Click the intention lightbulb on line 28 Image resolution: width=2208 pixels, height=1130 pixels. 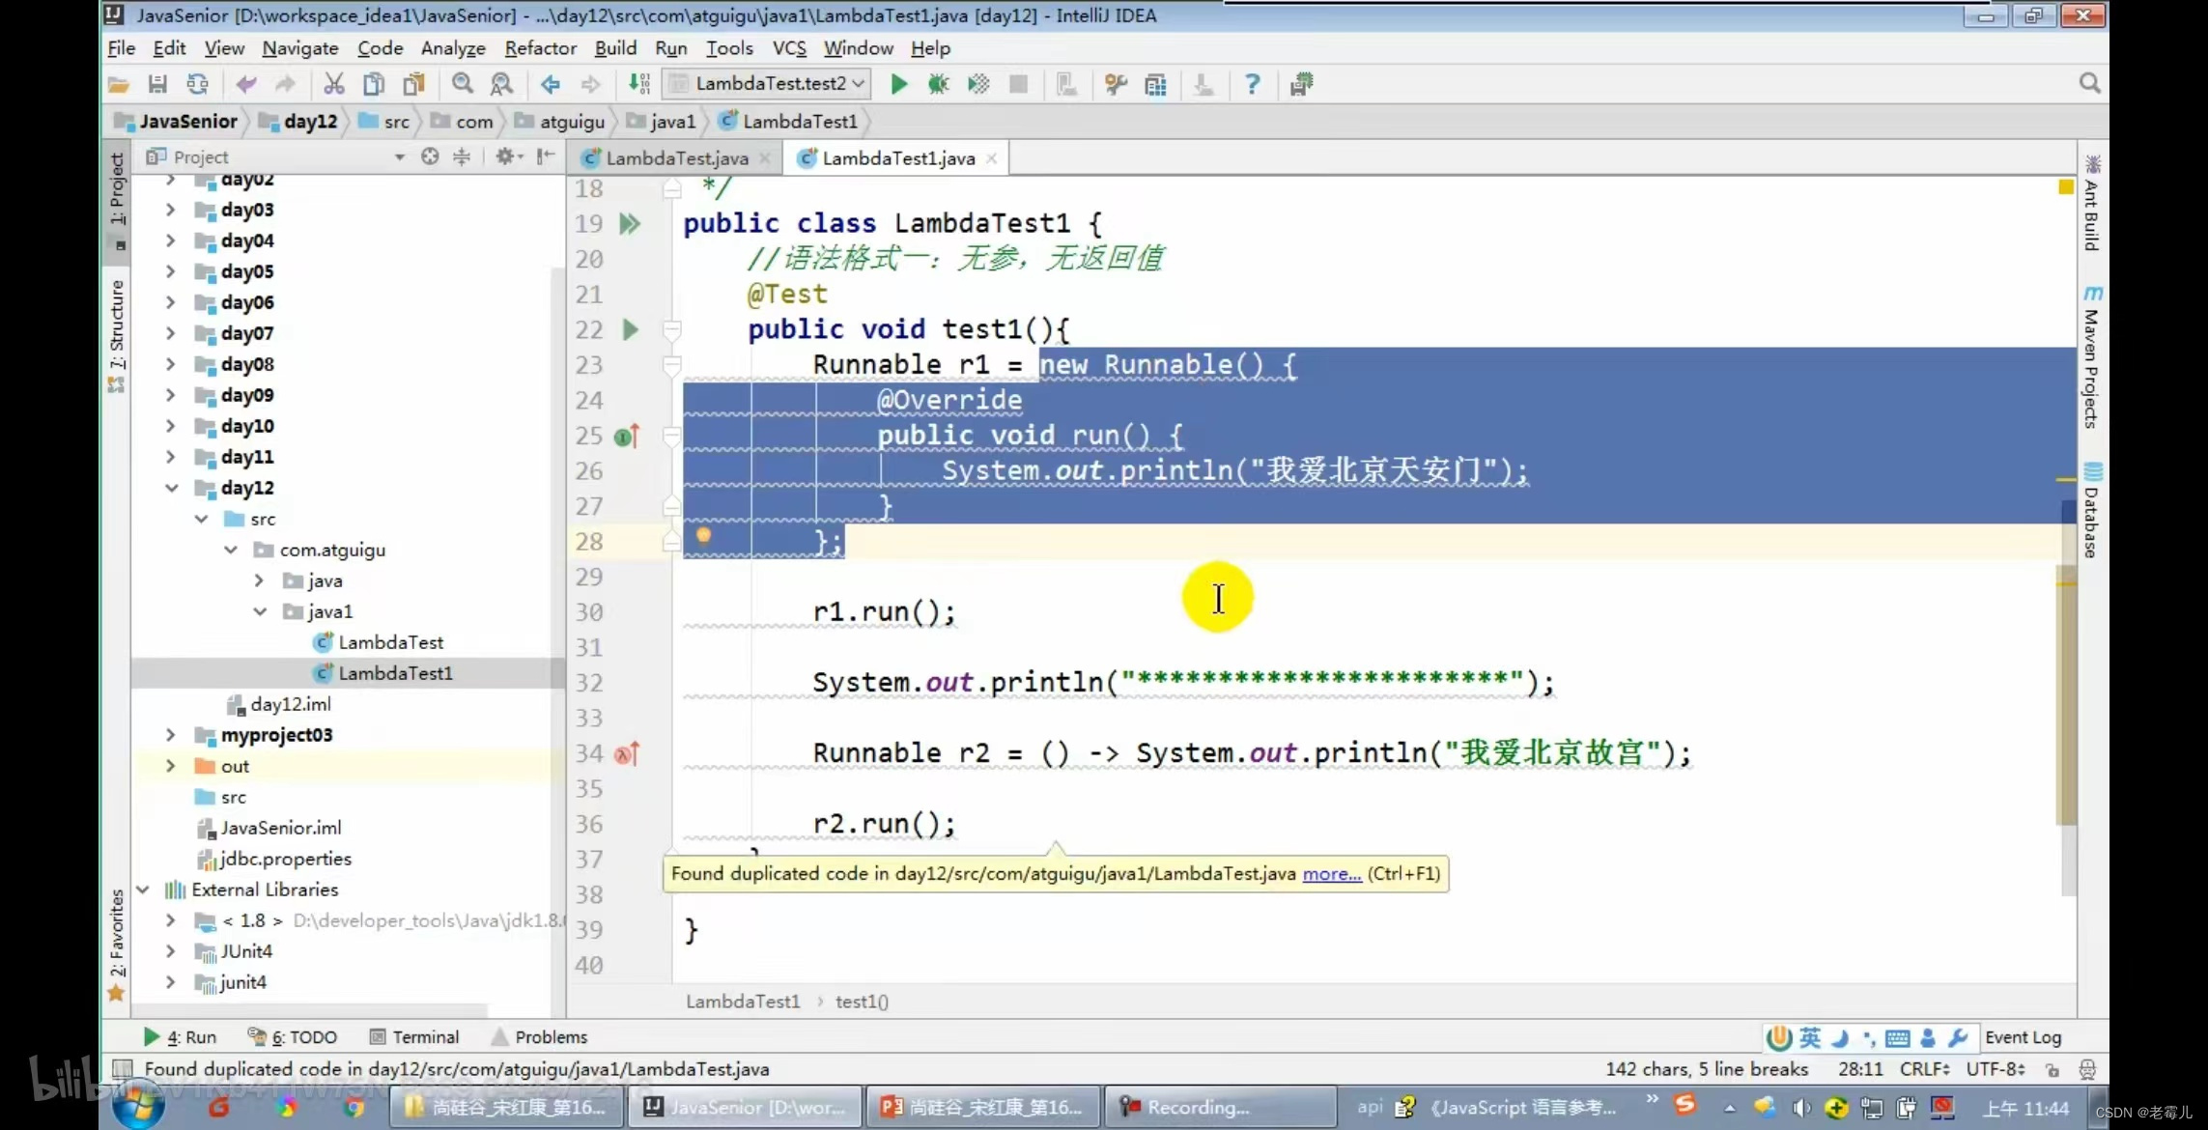click(x=703, y=535)
